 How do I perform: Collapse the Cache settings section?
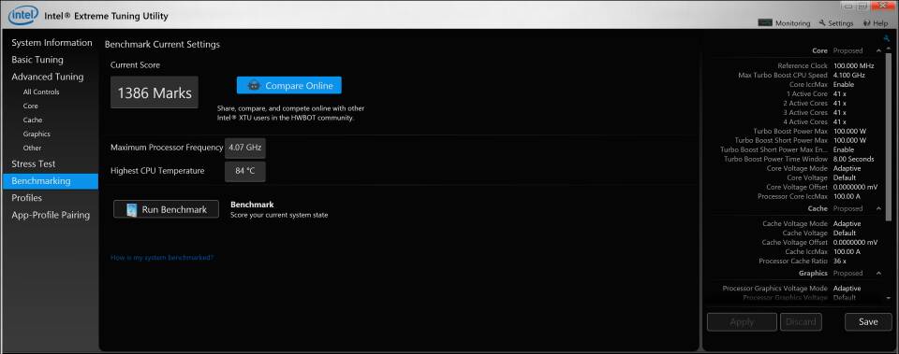coord(878,208)
